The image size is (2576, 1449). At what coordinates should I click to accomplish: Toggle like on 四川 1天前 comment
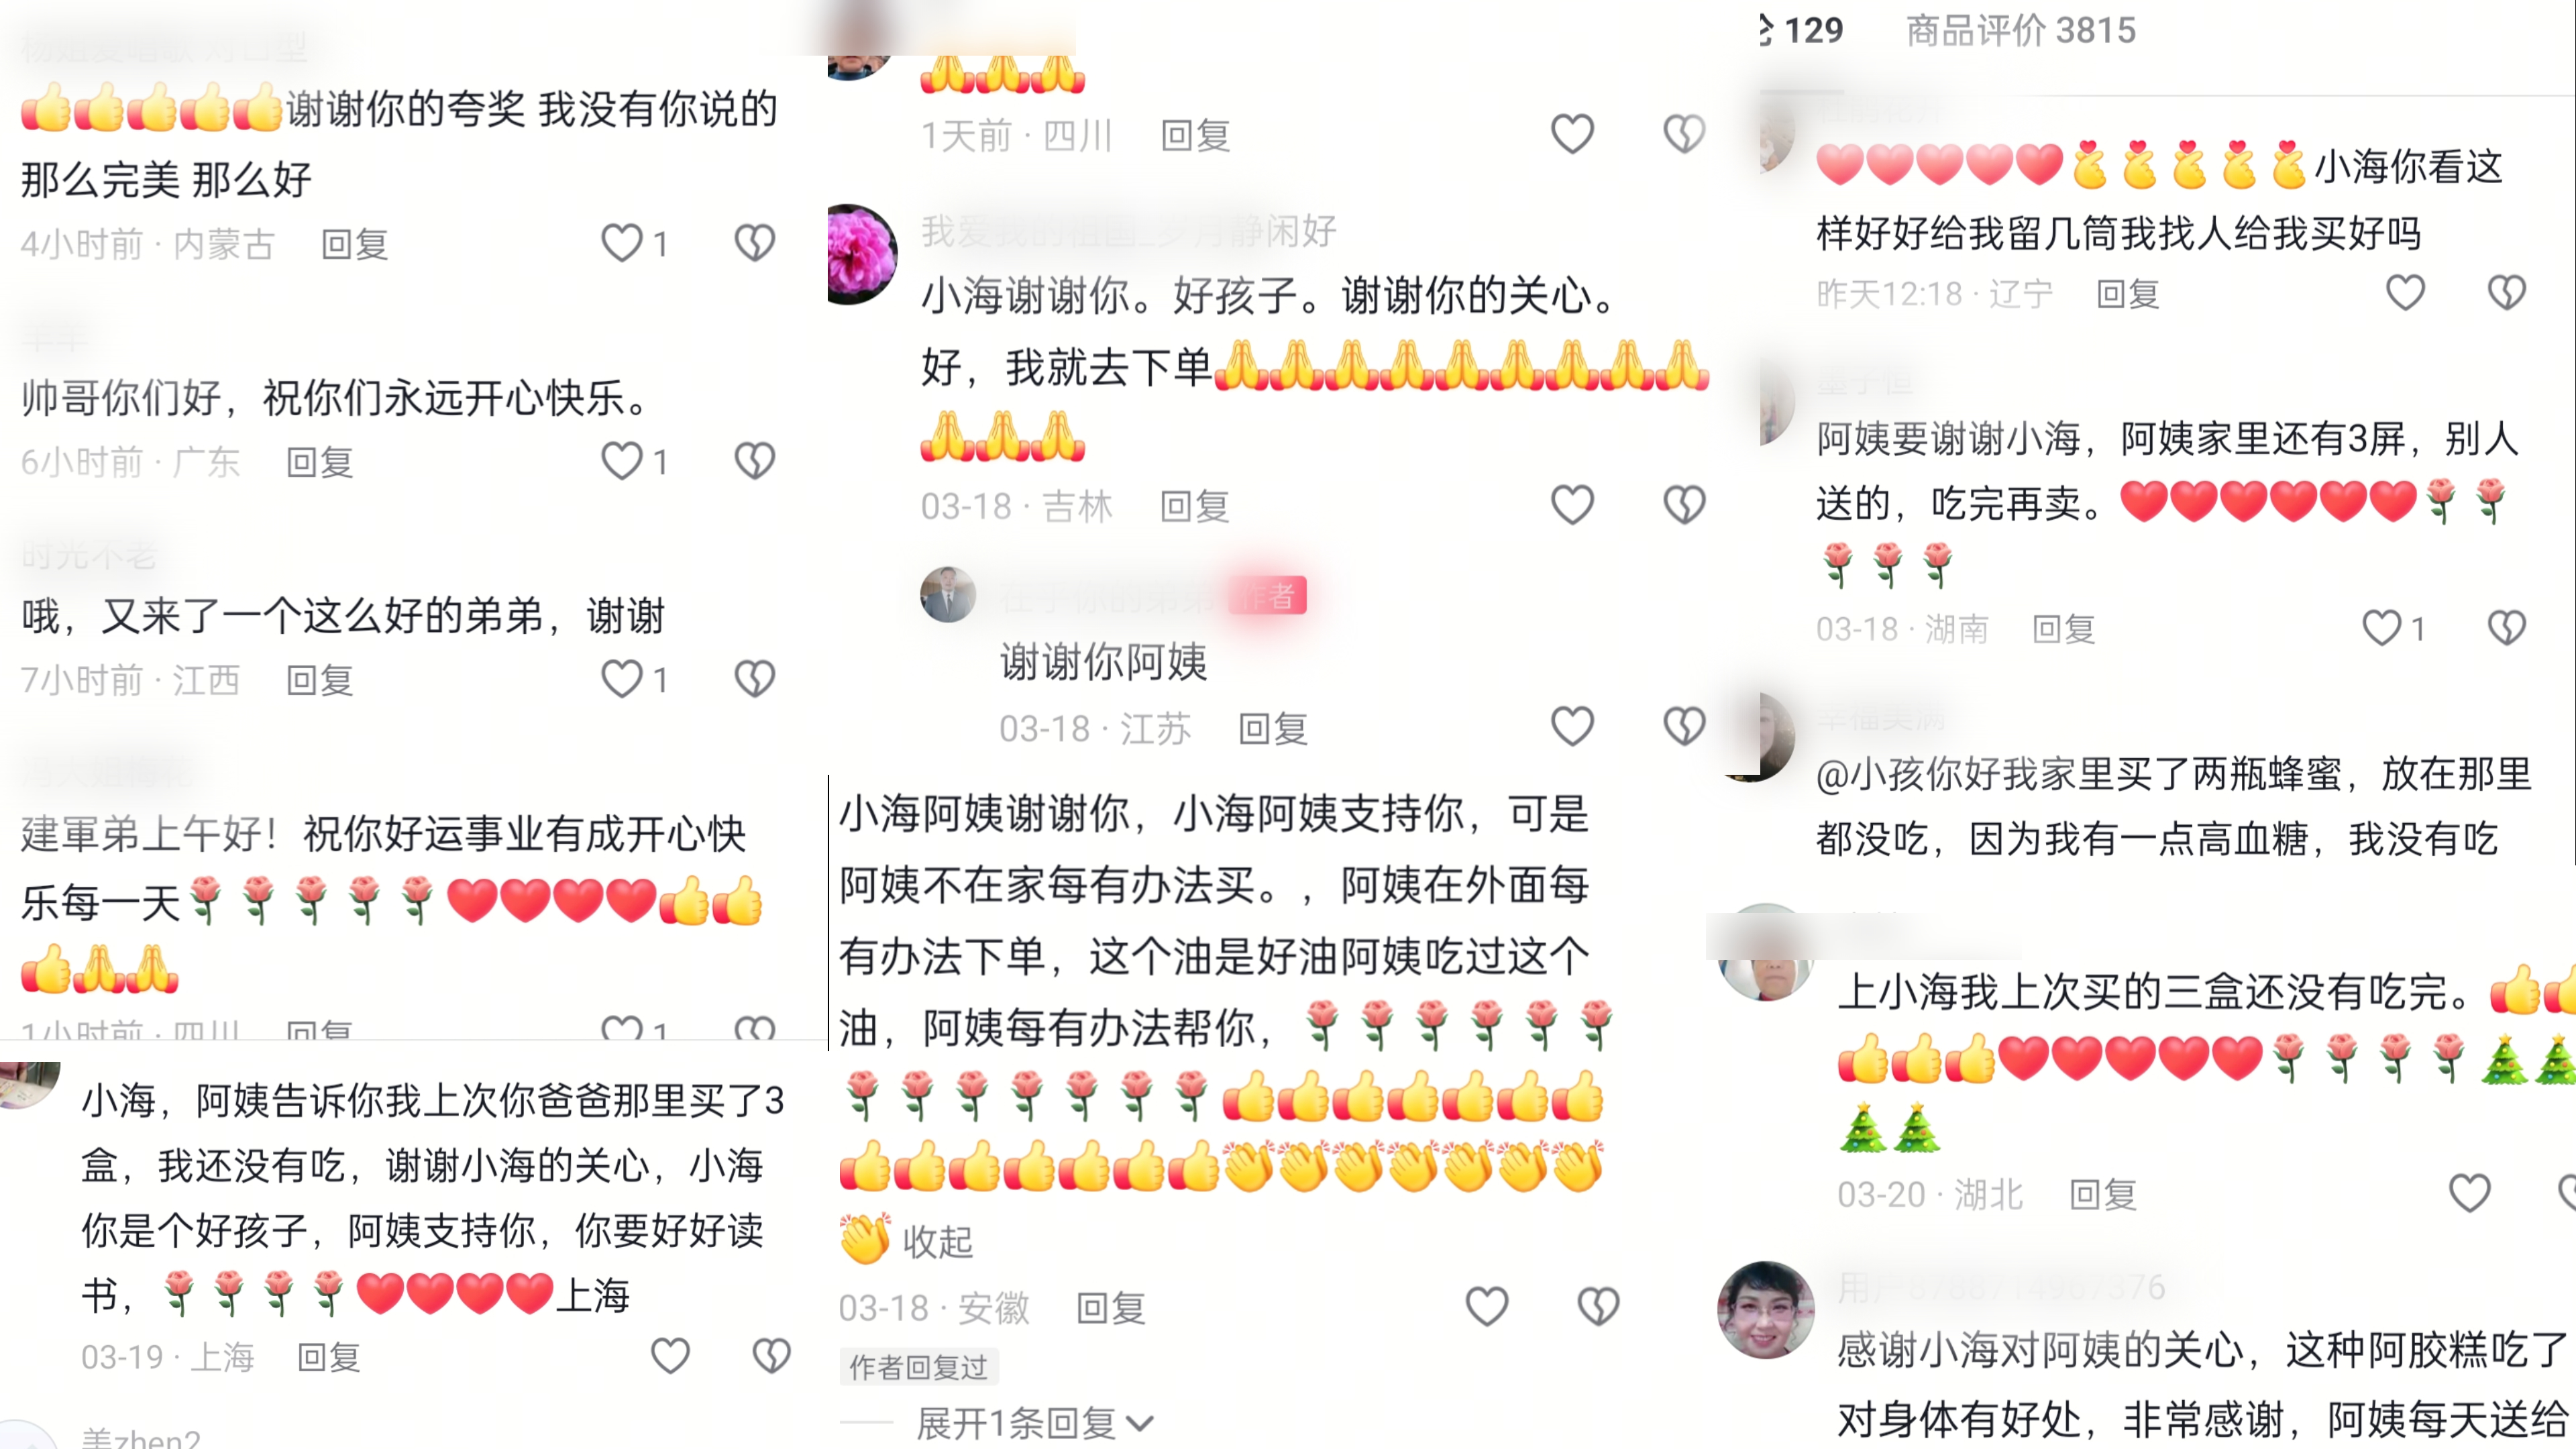1572,134
